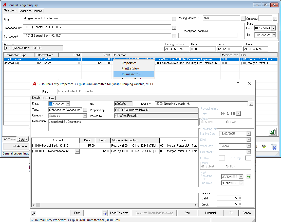281x223 pixels.
Task: Select Post radio in Reversing Info
Action: click(x=227, y=122)
